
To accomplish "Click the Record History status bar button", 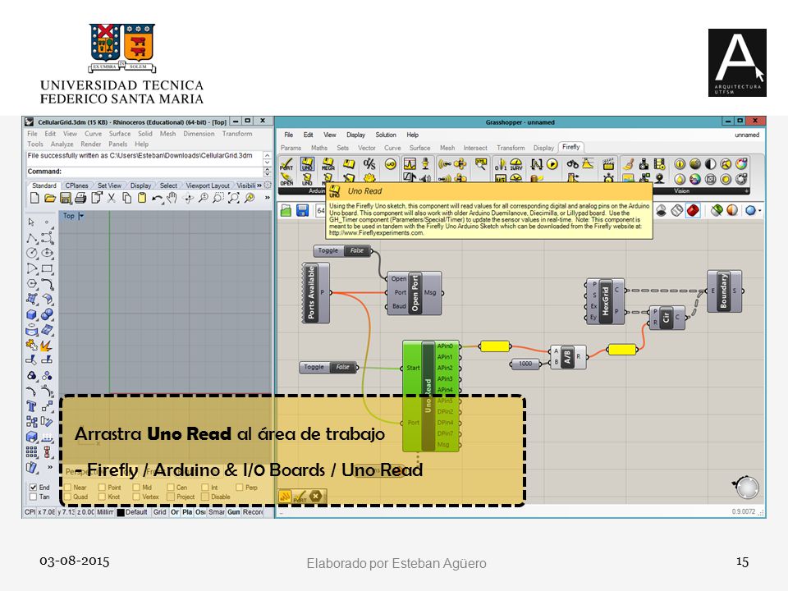I will point(253,512).
